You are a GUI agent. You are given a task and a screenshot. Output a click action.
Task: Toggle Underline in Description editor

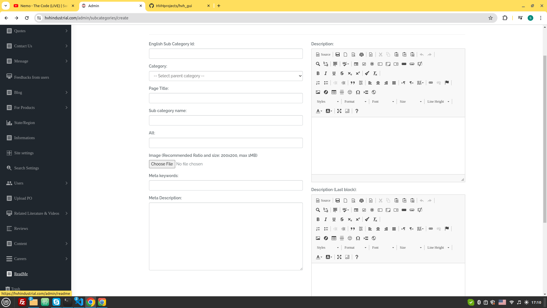click(334, 73)
